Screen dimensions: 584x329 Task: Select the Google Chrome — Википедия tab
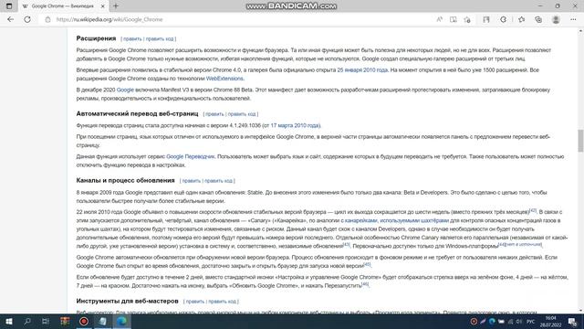click(63, 6)
